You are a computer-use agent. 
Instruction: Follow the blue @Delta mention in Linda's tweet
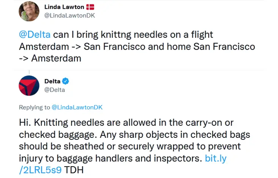coord(35,35)
